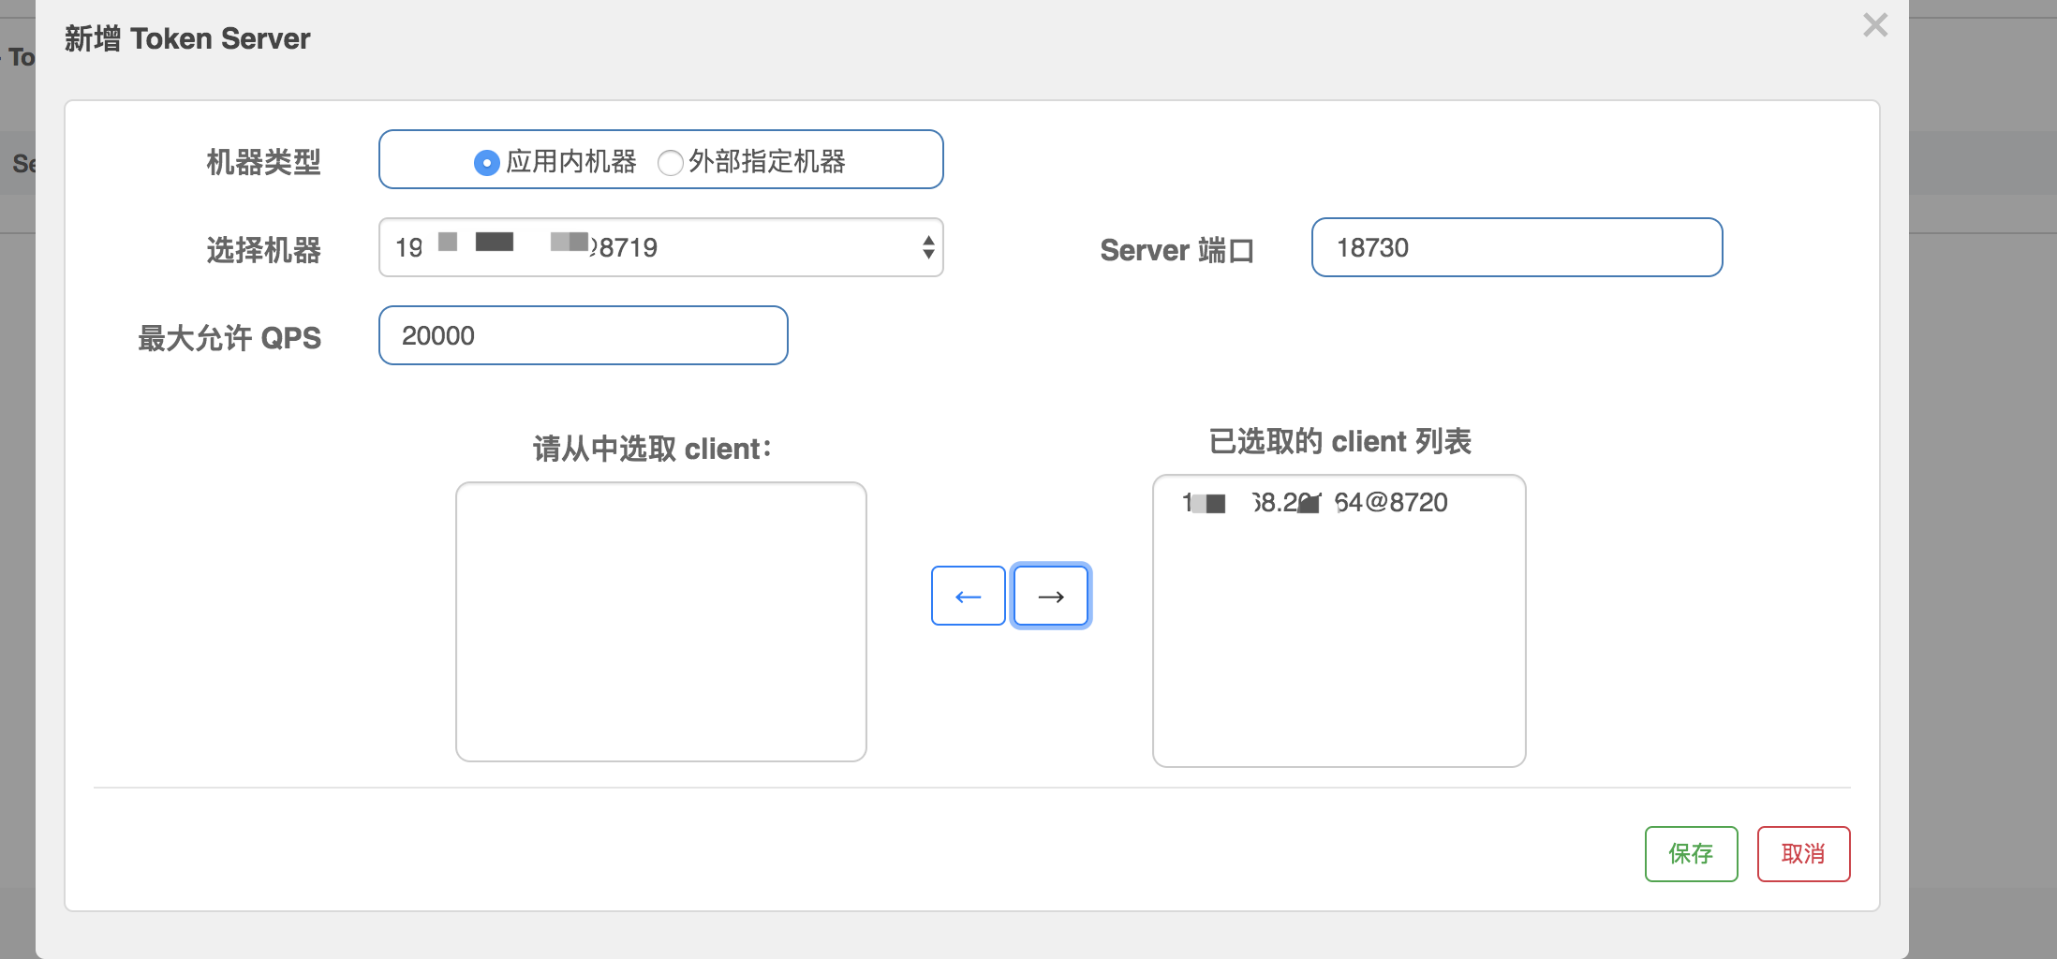Screen dimensions: 2057x959
Task: Click the 新增 Token Server dialog title
Action: [185, 38]
